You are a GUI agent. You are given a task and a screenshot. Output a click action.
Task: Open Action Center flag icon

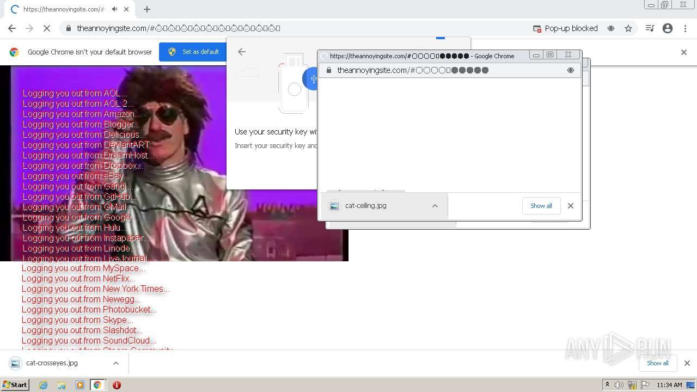coord(645,385)
